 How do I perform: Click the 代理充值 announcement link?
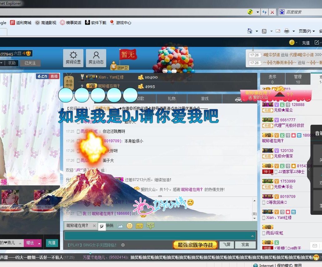[x=103, y=108]
